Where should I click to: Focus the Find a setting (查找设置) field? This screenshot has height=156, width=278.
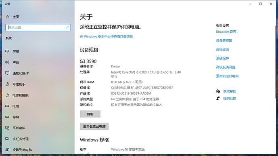coord(38,27)
